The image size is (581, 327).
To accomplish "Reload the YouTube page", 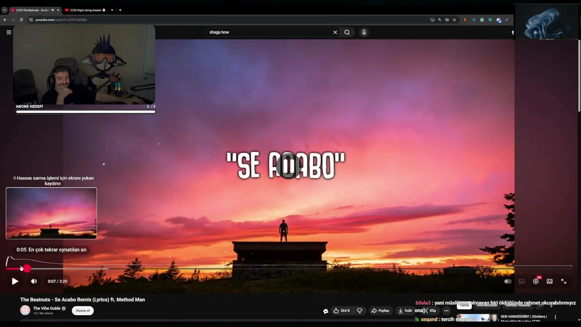I will tap(21, 20).
